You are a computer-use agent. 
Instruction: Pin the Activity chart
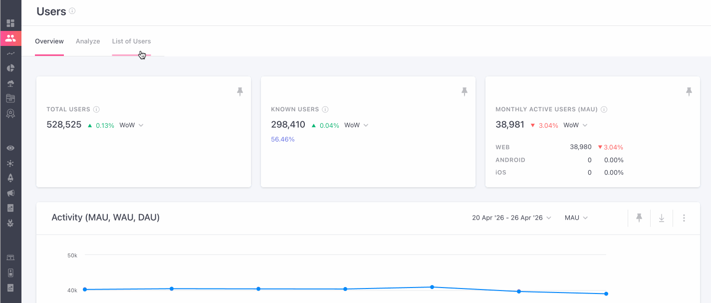pos(639,218)
